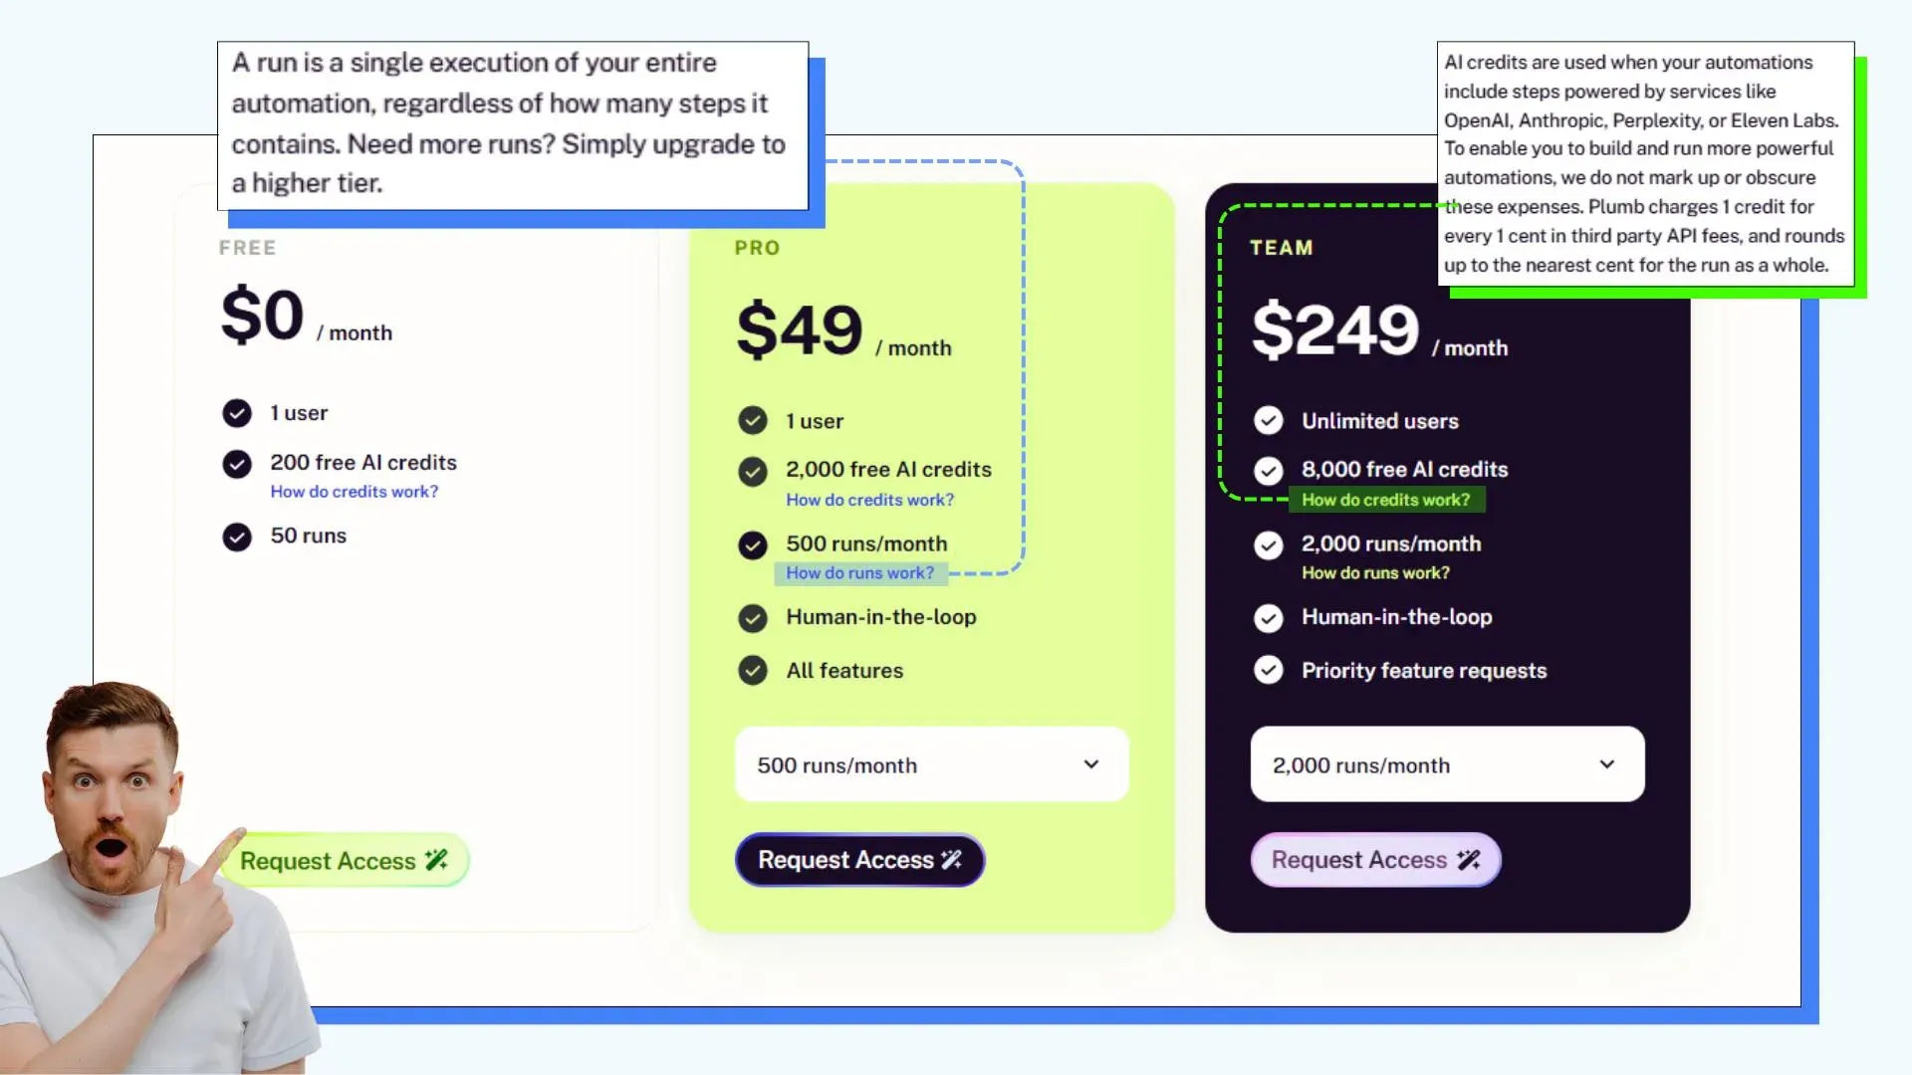Image resolution: width=1912 pixels, height=1075 pixels.
Task: Click checkmark icon beside Priority feature requests
Action: point(1269,671)
